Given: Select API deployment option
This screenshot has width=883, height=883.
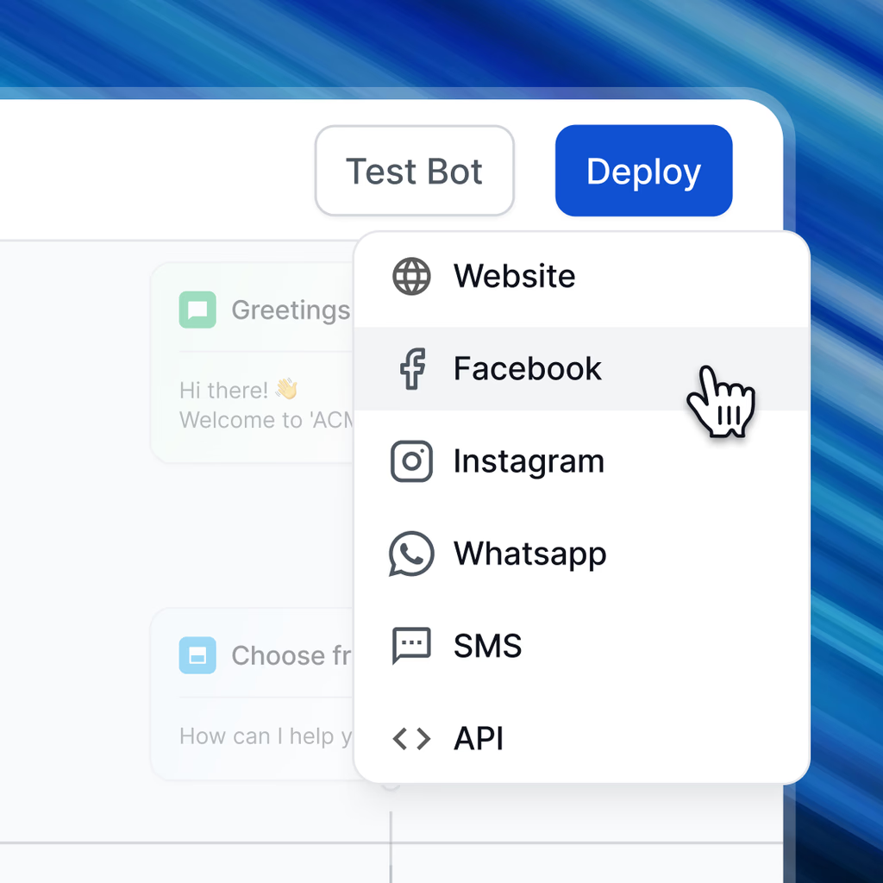Looking at the screenshot, I should point(582,738).
